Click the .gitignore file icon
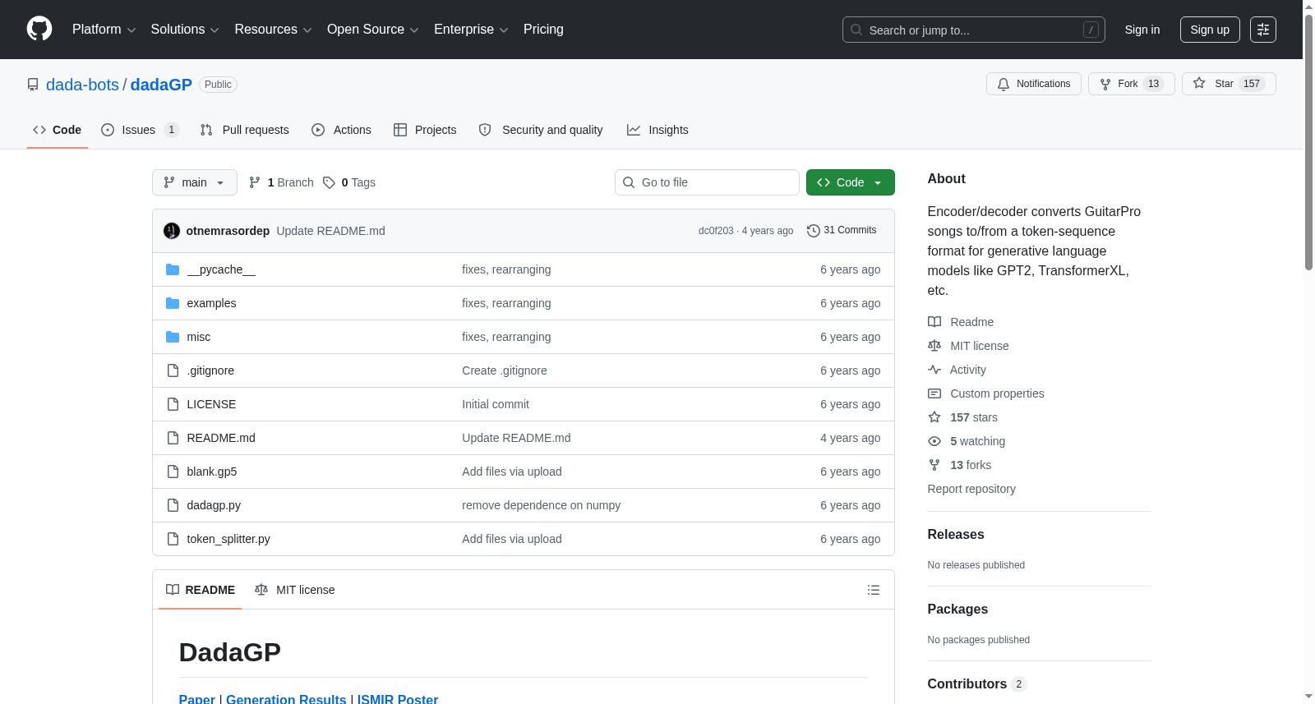Image resolution: width=1315 pixels, height=704 pixels. point(173,370)
